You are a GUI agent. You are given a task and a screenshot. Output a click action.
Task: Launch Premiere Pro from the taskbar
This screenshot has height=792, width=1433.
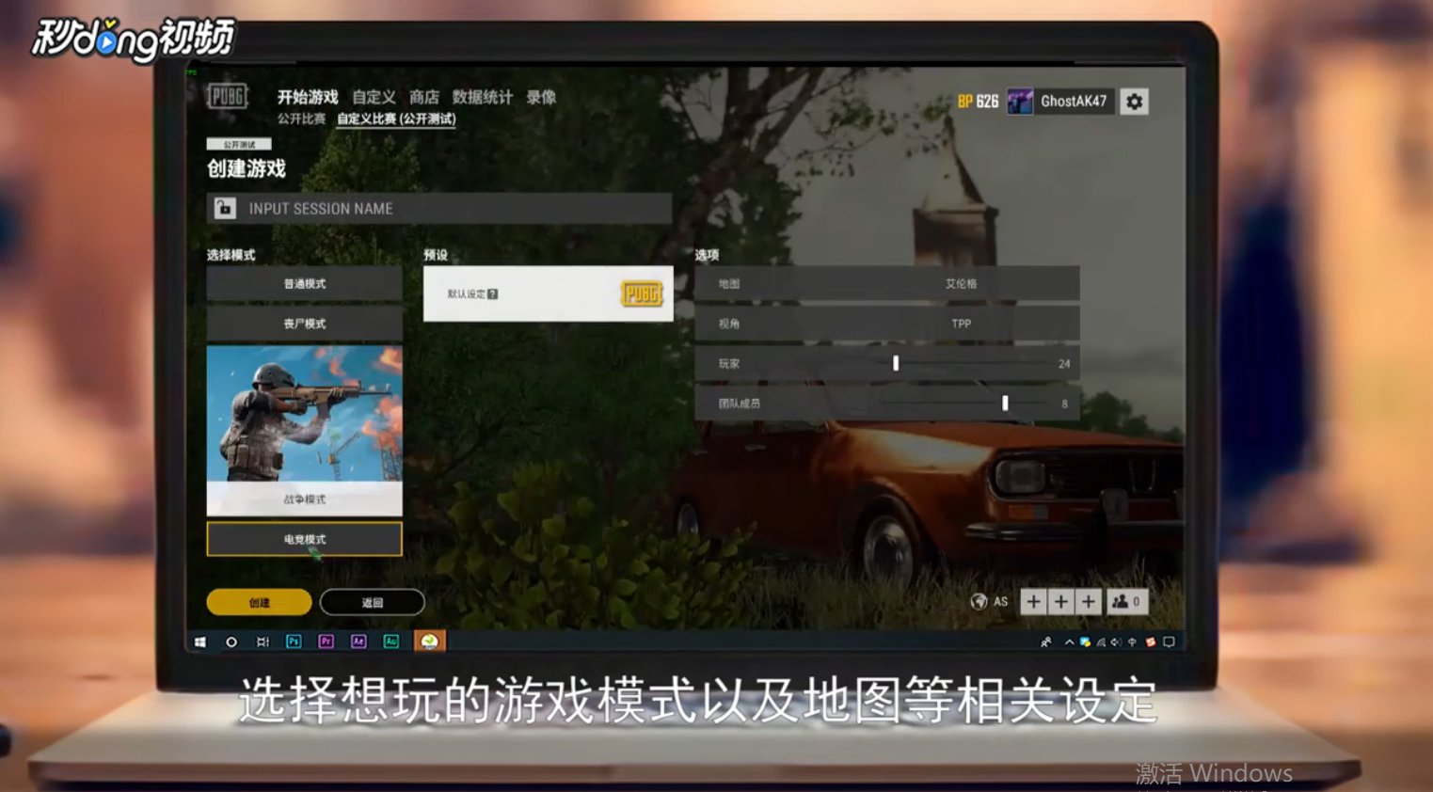(326, 642)
